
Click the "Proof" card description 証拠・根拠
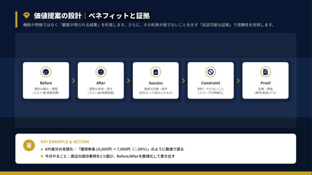(265, 88)
